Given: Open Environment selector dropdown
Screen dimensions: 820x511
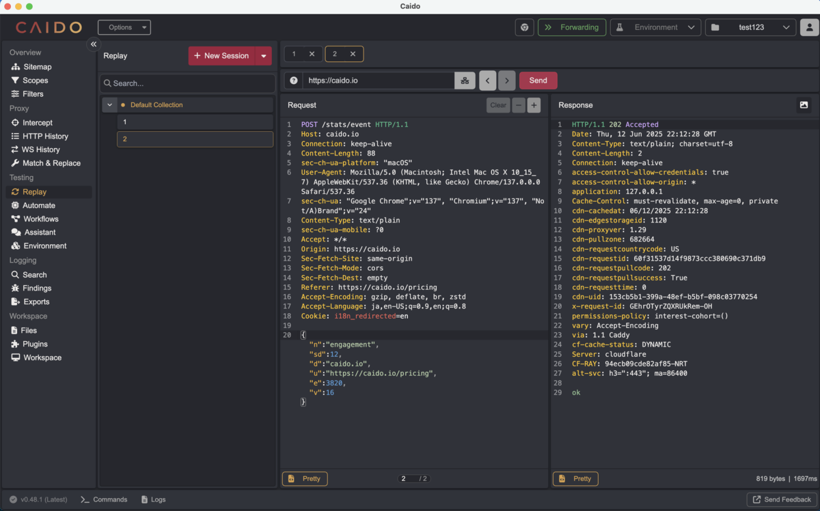Looking at the screenshot, I should pos(655,27).
